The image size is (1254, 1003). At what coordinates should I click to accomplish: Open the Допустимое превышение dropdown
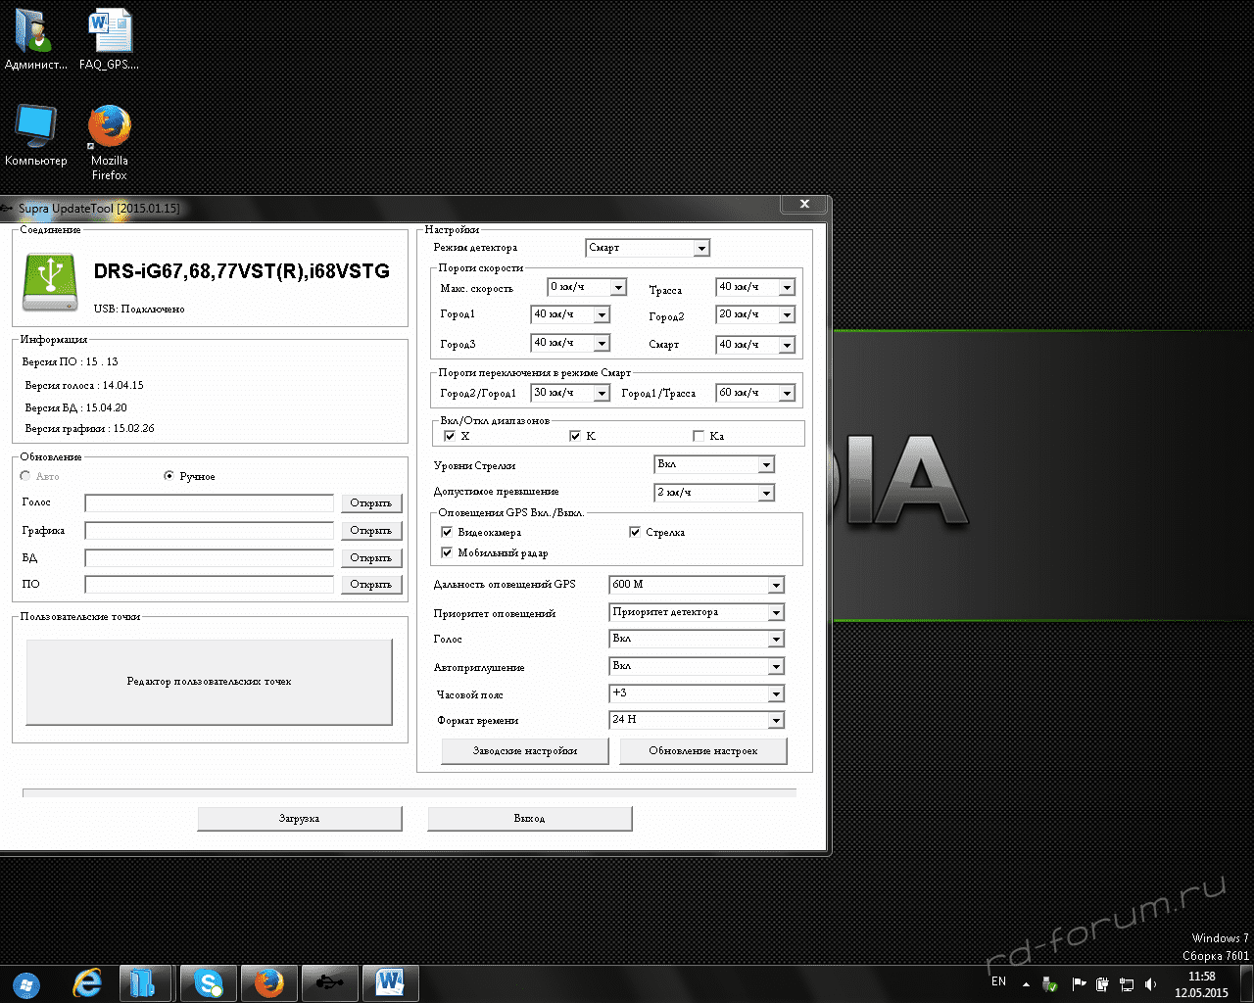click(715, 493)
